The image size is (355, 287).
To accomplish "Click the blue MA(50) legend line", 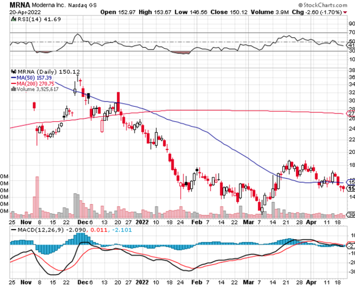I will (x=12, y=78).
